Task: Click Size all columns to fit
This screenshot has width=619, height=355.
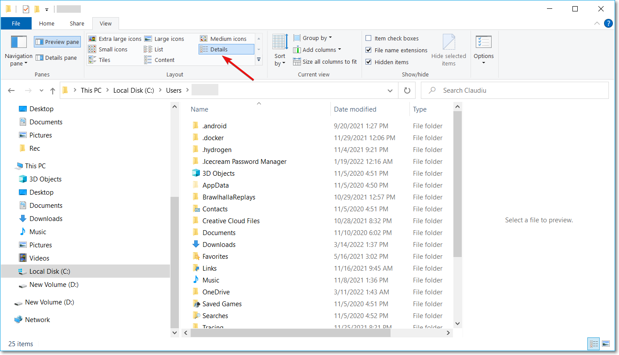Action: pyautogui.click(x=325, y=62)
